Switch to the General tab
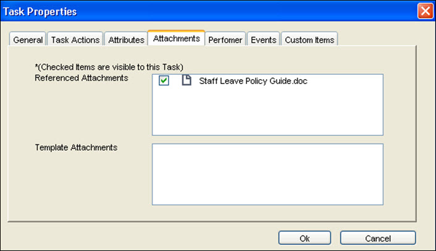436x251 pixels. pyautogui.click(x=28, y=40)
